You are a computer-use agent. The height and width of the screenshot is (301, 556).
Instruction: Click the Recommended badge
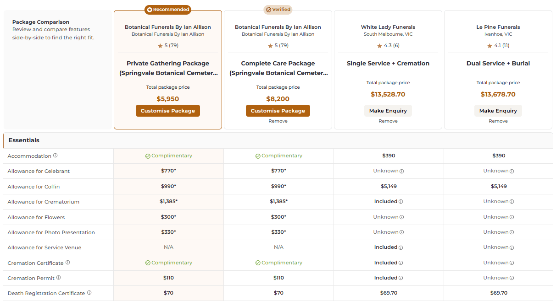(168, 10)
